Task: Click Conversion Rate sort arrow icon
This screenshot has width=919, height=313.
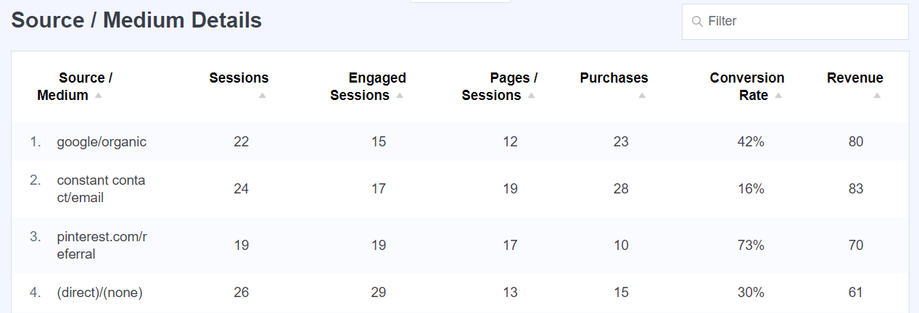Action: point(778,96)
